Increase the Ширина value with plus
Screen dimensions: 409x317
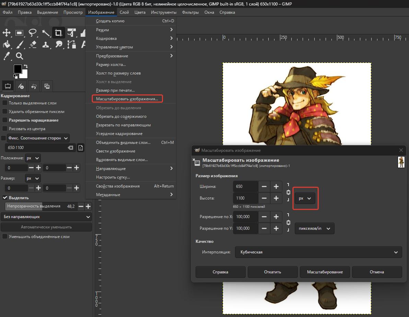coord(276,186)
